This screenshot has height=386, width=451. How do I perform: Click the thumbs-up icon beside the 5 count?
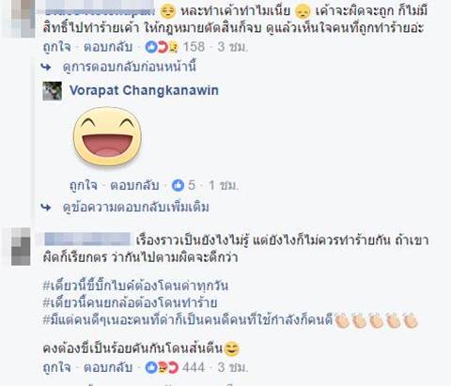point(178,185)
